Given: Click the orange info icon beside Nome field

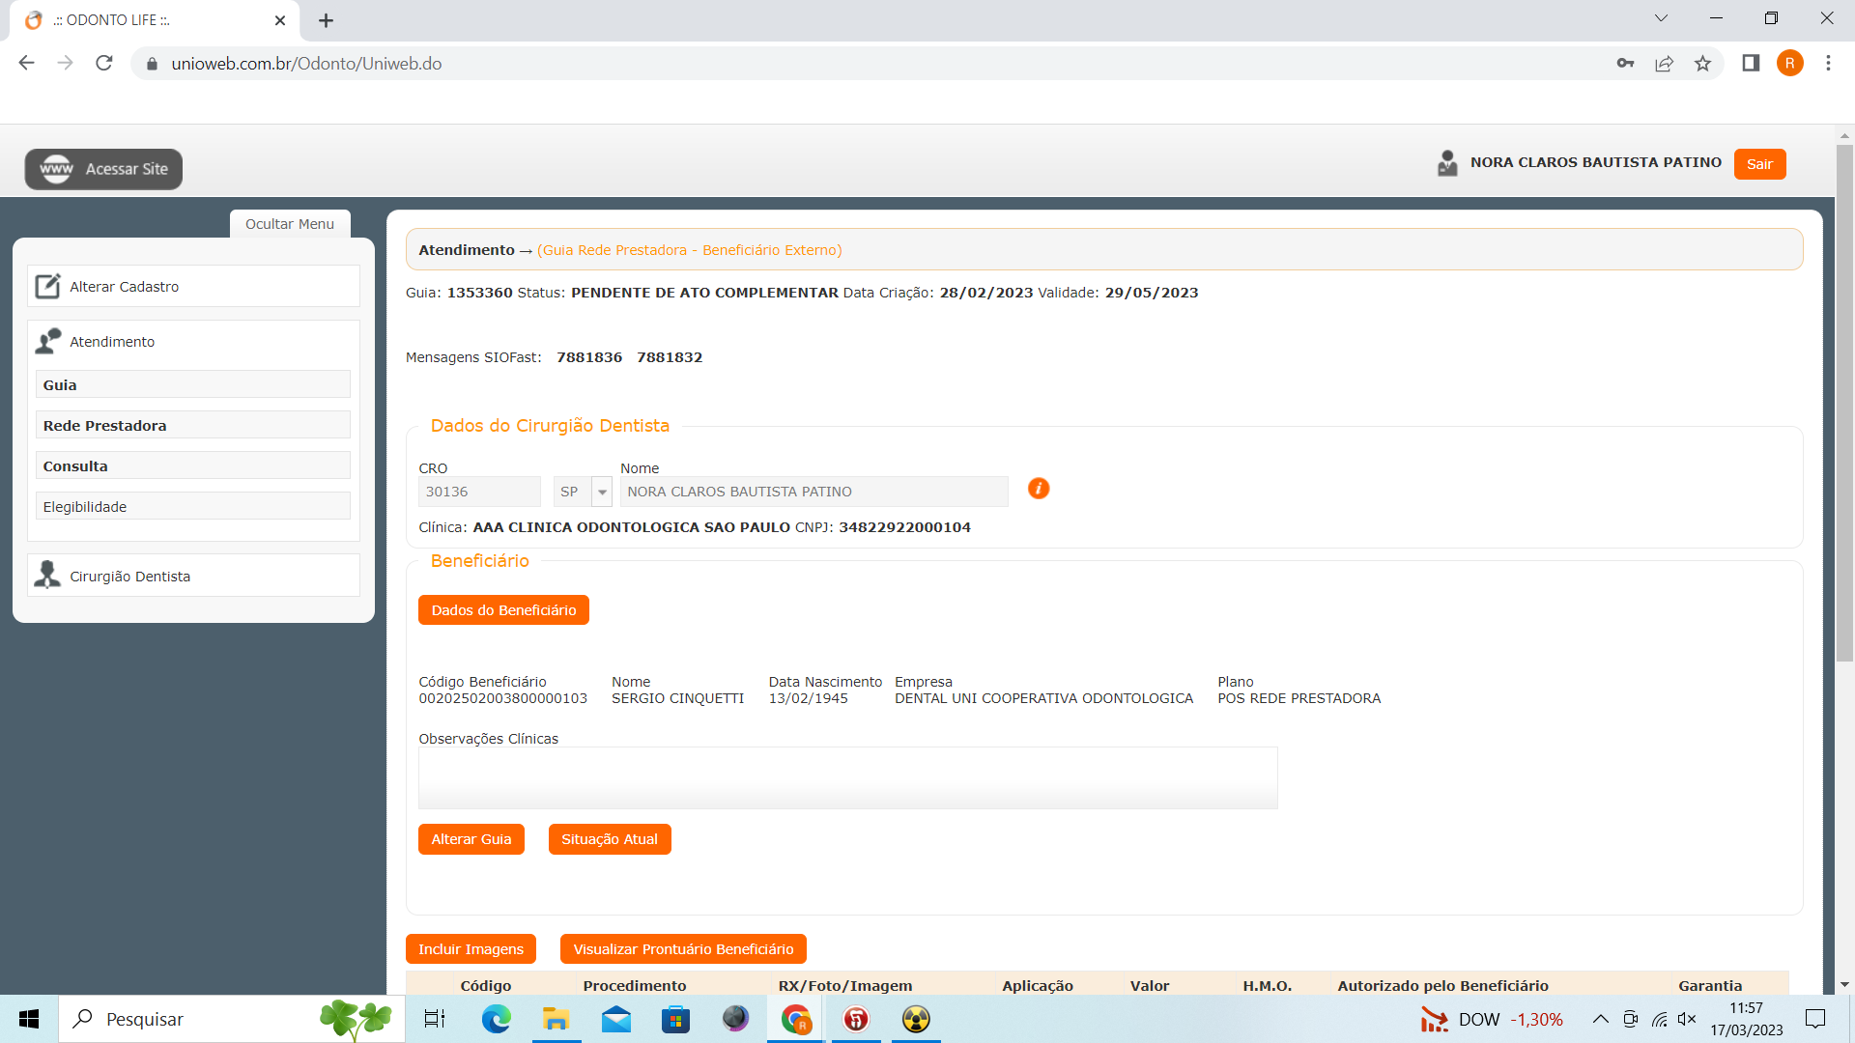Looking at the screenshot, I should (x=1039, y=489).
